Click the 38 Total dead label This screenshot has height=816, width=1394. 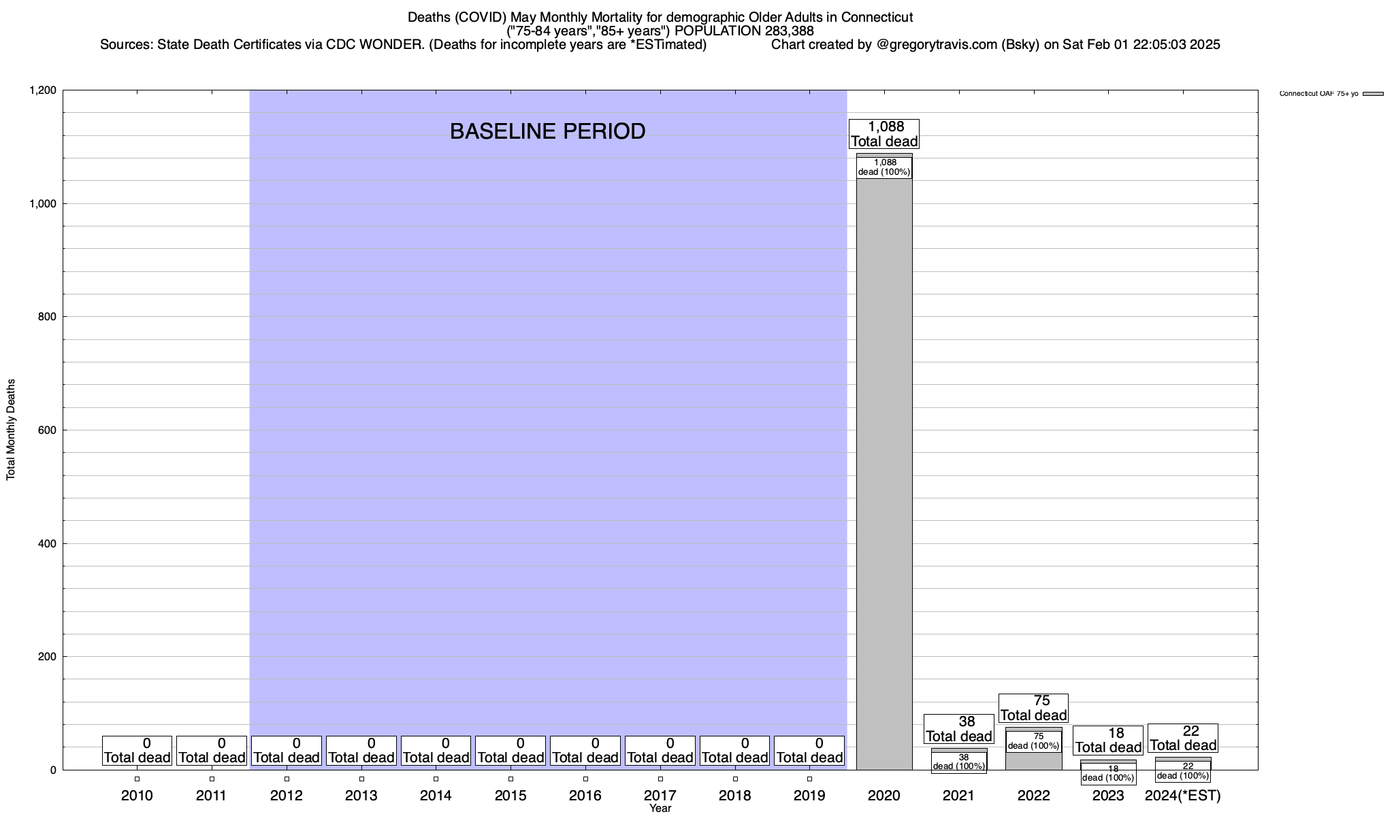coord(958,729)
